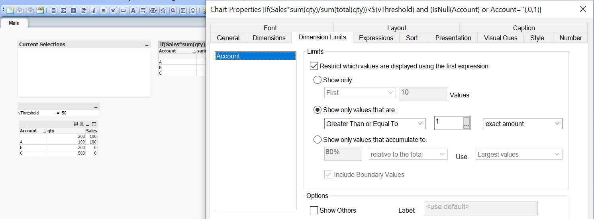Select the Main sheet tab

click(x=14, y=23)
